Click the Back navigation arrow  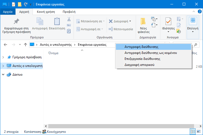5,45
